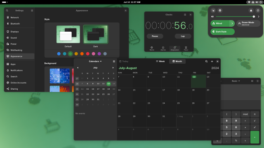Image resolution: width=264 pixels, height=148 pixels.
Task: Search events in Calendar
Action: pos(206,61)
